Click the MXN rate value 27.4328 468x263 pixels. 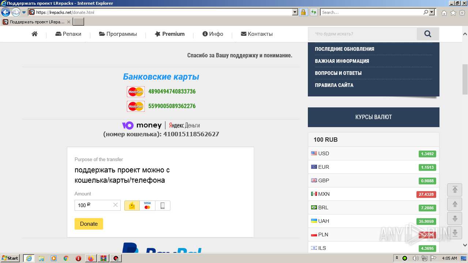pyautogui.click(x=426, y=194)
